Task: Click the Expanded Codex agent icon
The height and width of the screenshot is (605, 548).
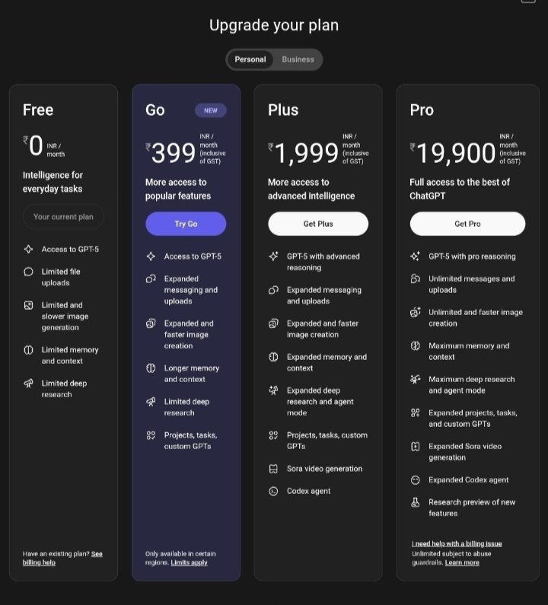Action: coord(415,480)
